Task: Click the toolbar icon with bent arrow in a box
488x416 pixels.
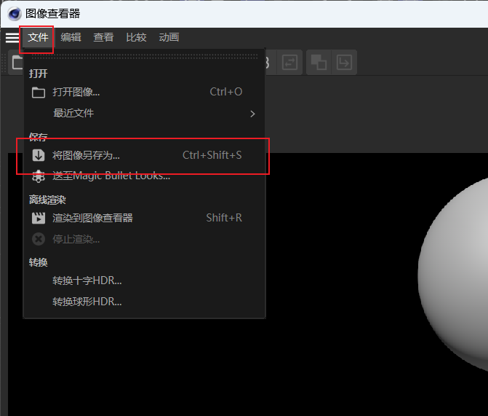Action: pyautogui.click(x=344, y=62)
